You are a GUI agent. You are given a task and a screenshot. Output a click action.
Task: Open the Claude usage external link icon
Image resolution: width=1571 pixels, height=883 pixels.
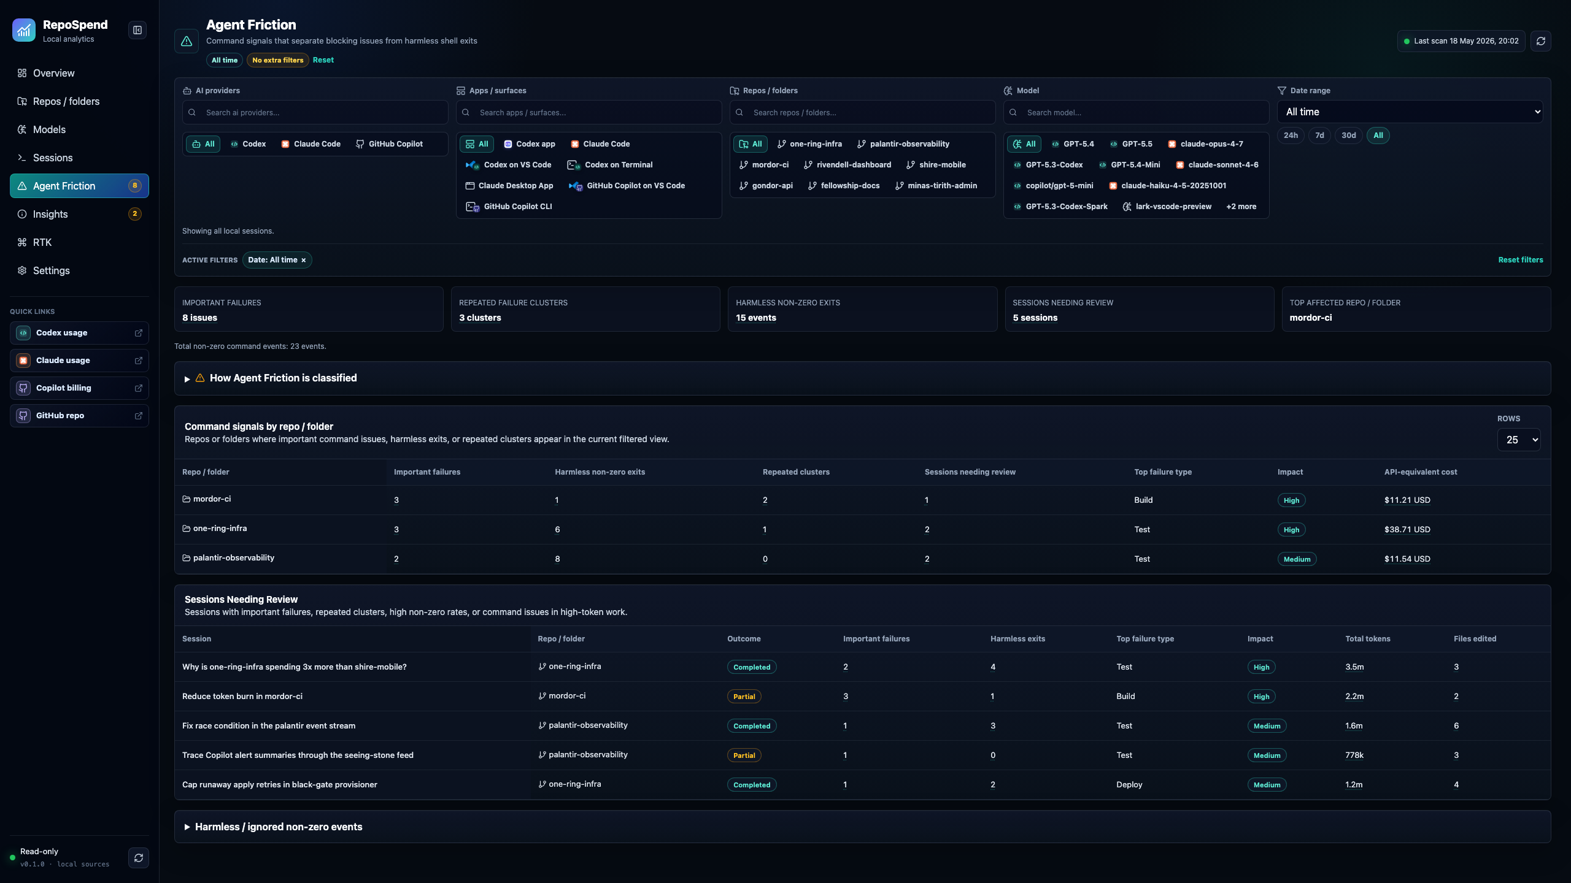click(x=139, y=361)
